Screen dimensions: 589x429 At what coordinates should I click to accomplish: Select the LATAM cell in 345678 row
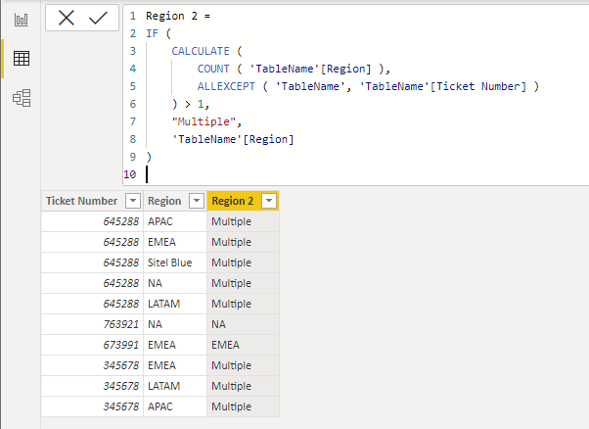175,386
